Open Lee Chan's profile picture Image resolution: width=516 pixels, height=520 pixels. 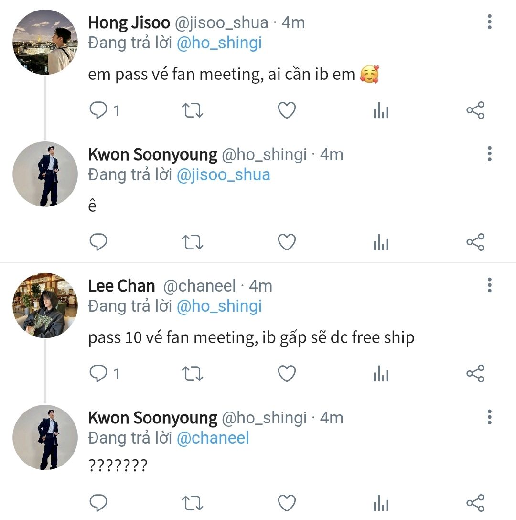click(x=45, y=306)
